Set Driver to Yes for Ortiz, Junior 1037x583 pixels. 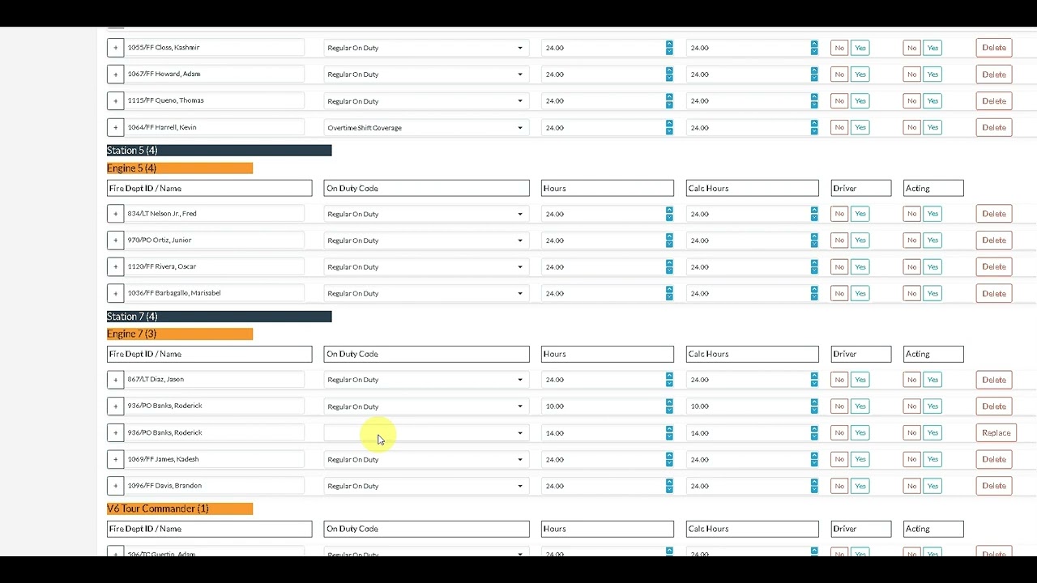click(860, 240)
